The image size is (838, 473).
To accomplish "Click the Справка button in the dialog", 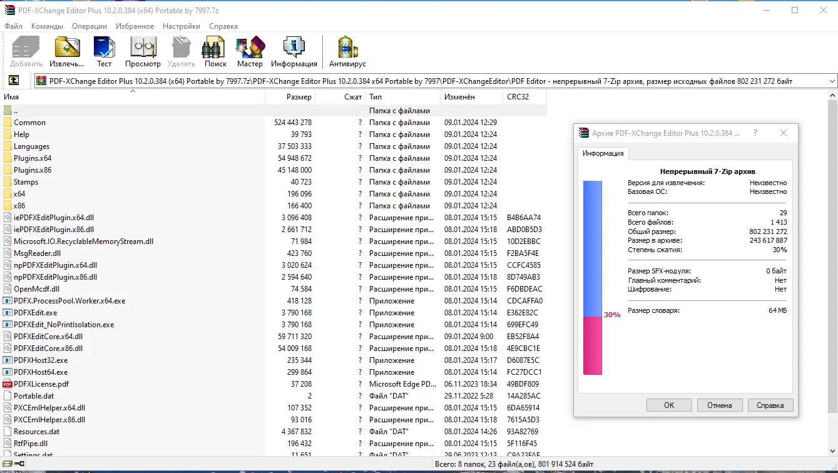I will (770, 405).
